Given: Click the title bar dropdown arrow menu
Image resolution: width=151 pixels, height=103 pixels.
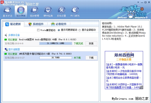Looking at the screenshot, I should click(138, 2).
